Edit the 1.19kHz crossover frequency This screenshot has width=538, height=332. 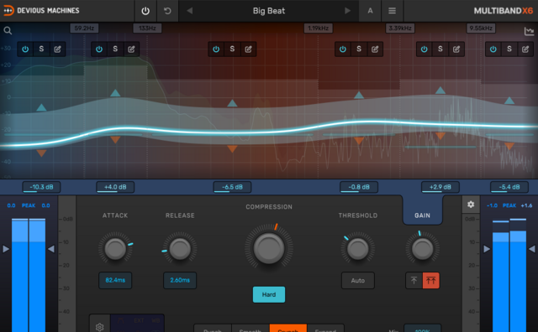pos(318,28)
